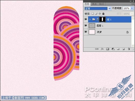Viewport: 135px width, 101px height.
Task: Click the opacity 100% input field
Action: [126, 8]
